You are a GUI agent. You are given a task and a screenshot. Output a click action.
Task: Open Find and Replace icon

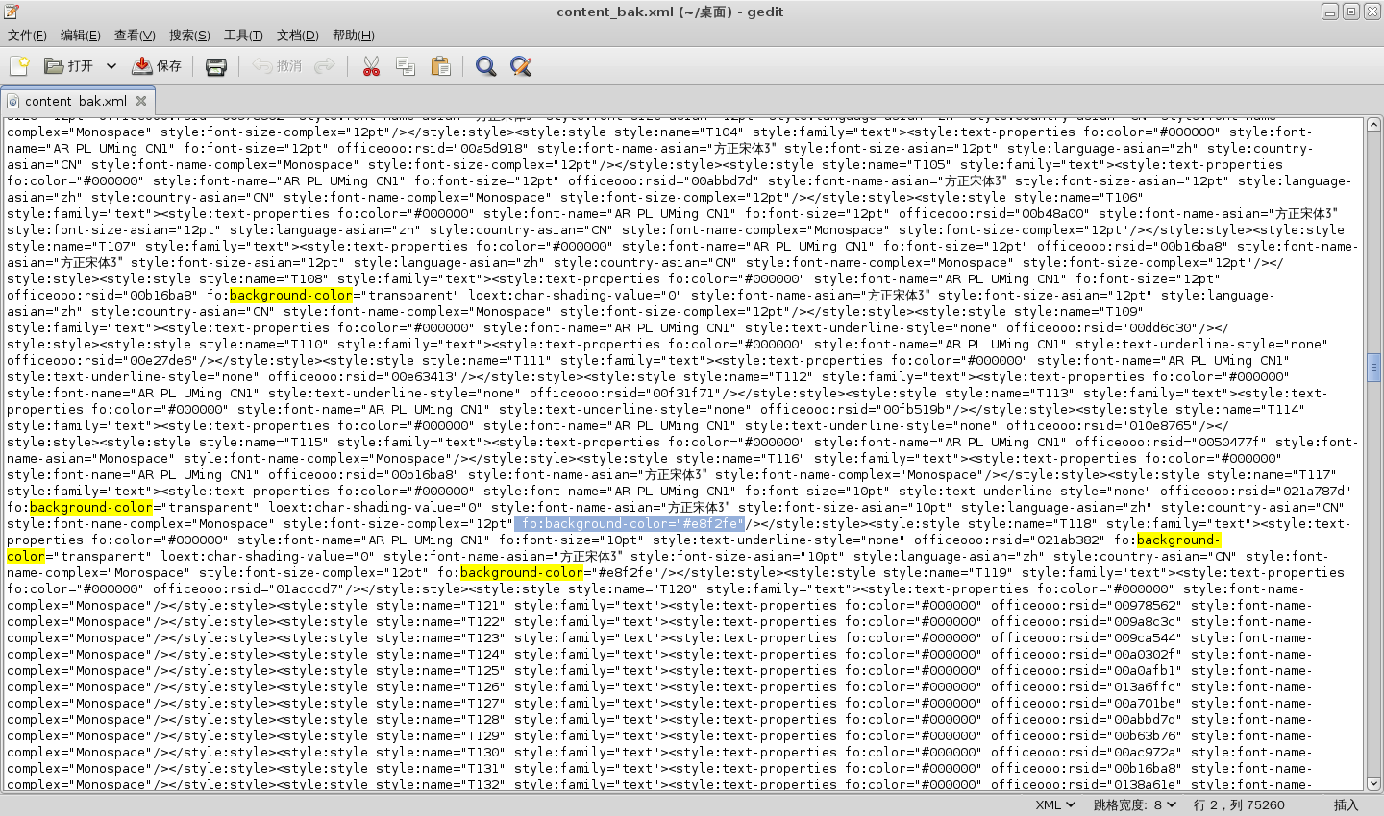coord(521,66)
